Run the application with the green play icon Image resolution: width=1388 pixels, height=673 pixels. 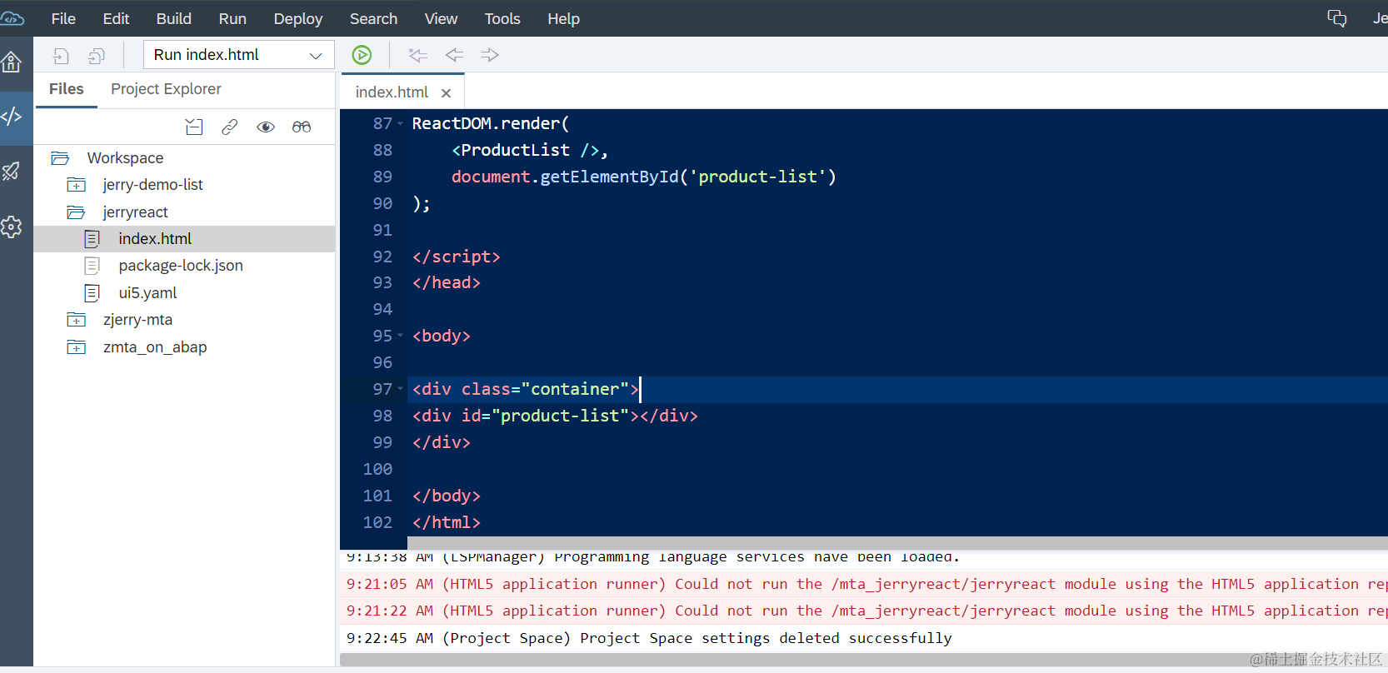[x=362, y=55]
